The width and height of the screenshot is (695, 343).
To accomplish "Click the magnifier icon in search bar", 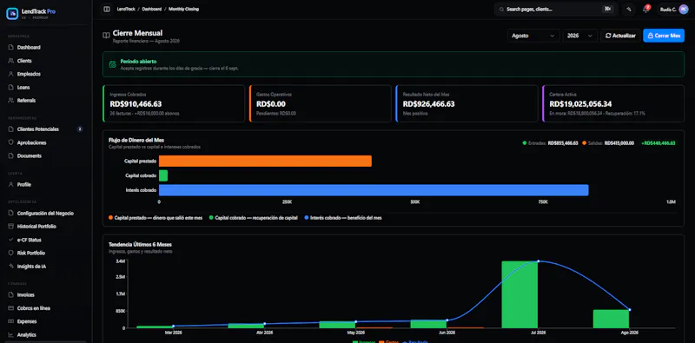I will pyautogui.click(x=501, y=10).
